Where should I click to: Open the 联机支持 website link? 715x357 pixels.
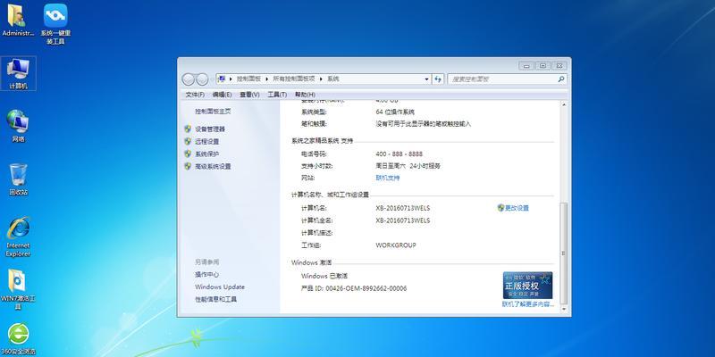[x=388, y=178]
